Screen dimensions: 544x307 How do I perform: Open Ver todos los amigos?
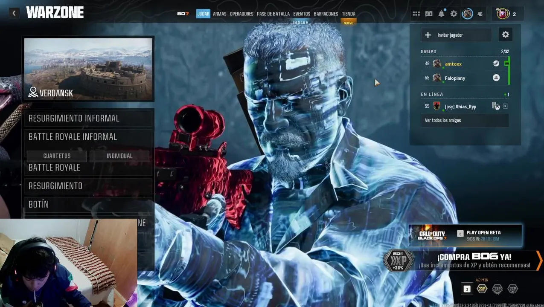[465, 120]
